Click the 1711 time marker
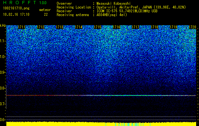 (x=22, y=27)
